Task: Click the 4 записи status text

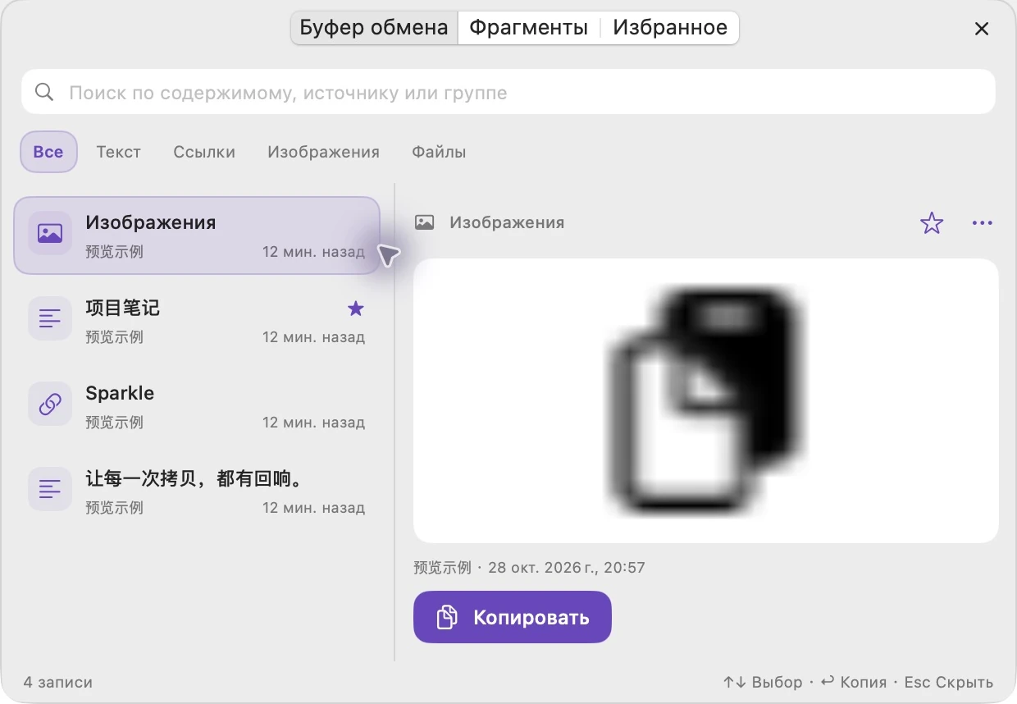Action: point(58,682)
